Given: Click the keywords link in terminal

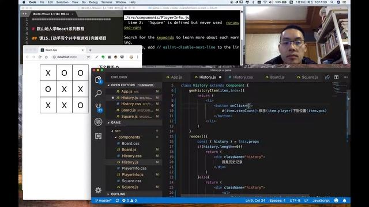Looking at the screenshot, I should click(165, 37).
